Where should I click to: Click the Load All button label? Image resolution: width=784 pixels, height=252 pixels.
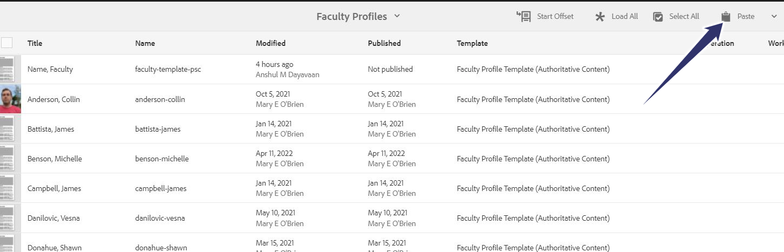pyautogui.click(x=624, y=17)
